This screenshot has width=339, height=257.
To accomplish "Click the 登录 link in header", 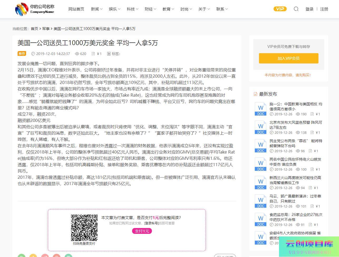I will point(309,9).
